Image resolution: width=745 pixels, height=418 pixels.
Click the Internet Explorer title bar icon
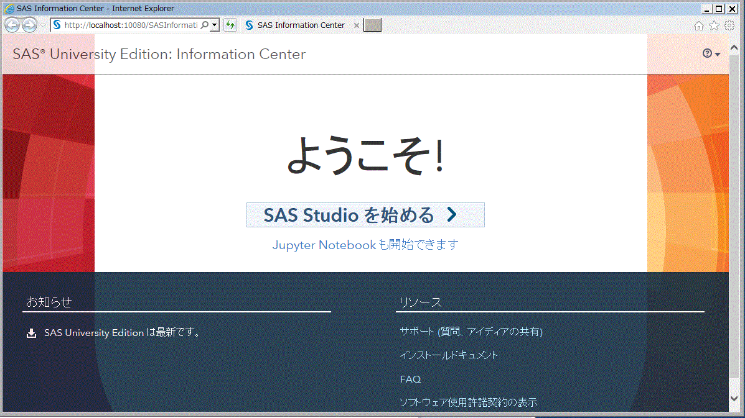coord(9,9)
